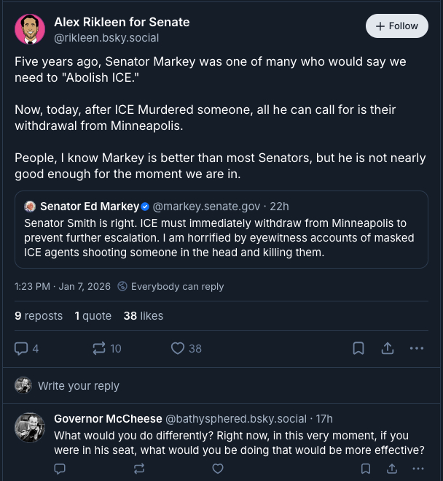This screenshot has height=481, width=443.
Task: Click the Write your reply field
Action: point(79,385)
